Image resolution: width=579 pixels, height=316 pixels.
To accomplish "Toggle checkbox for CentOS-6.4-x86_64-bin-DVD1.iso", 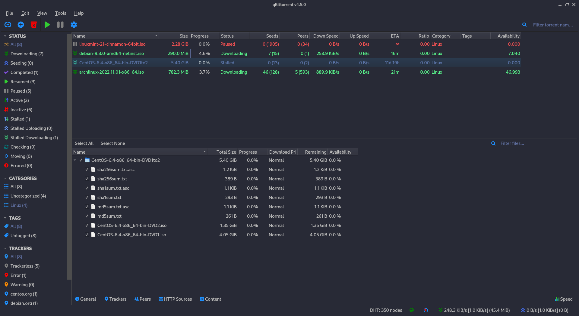I will tap(87, 235).
